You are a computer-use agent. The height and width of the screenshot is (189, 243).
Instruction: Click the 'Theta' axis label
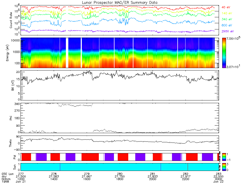(10, 143)
